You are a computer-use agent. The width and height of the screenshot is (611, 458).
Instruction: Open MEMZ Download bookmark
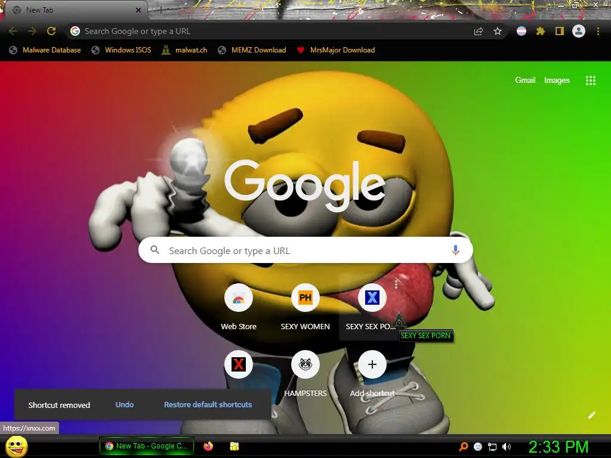pyautogui.click(x=252, y=50)
